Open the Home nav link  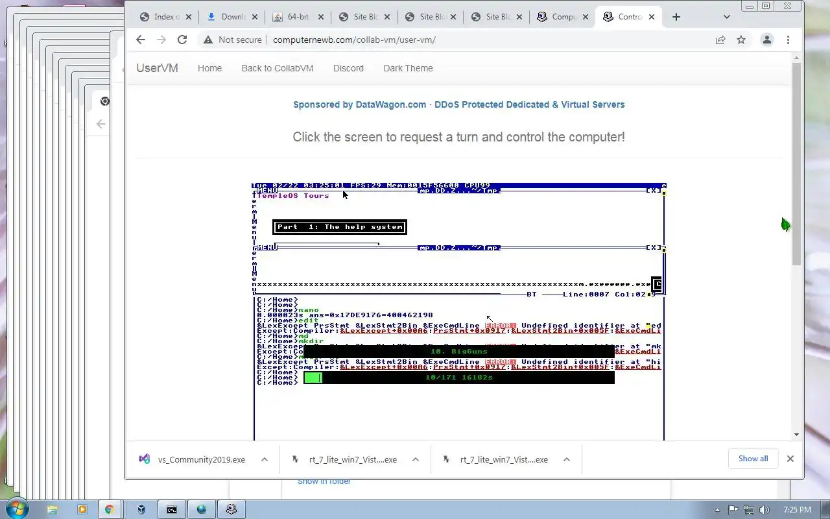click(x=209, y=68)
